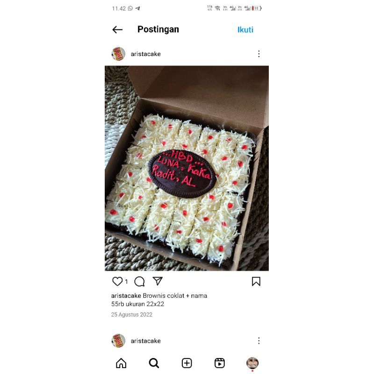Open the second post's three-dot options menu

(x=259, y=341)
